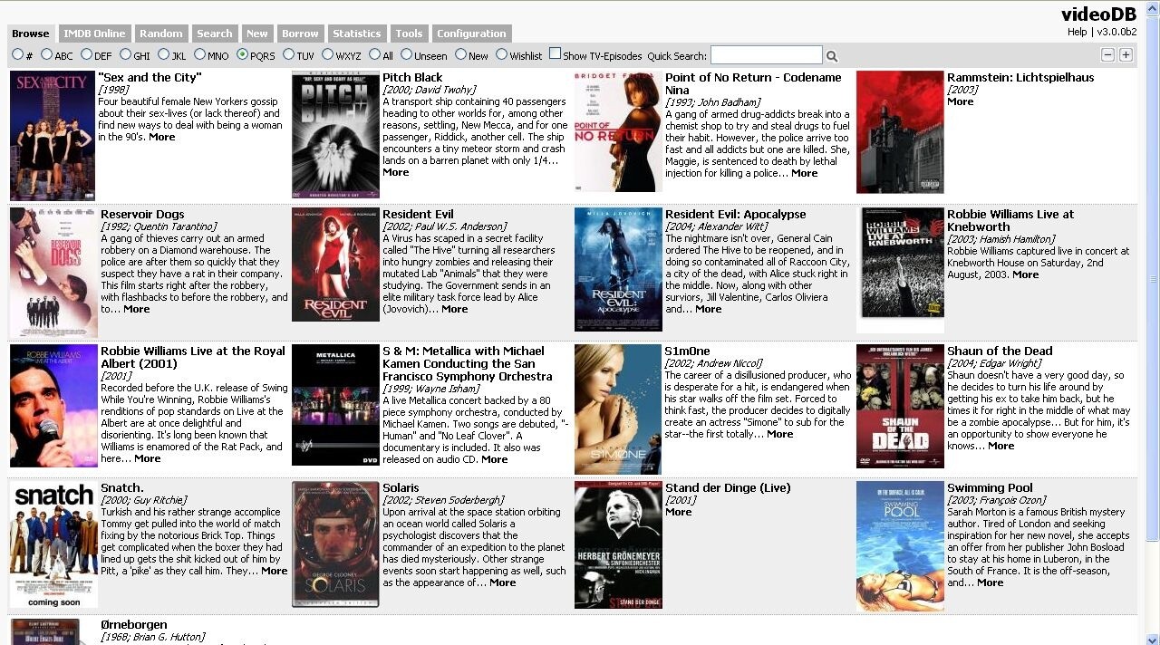Open the Shaun of the Dead poster thumbnail

900,407
